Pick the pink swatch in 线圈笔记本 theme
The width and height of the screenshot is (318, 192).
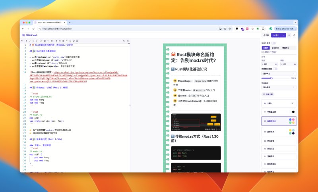click(293, 119)
